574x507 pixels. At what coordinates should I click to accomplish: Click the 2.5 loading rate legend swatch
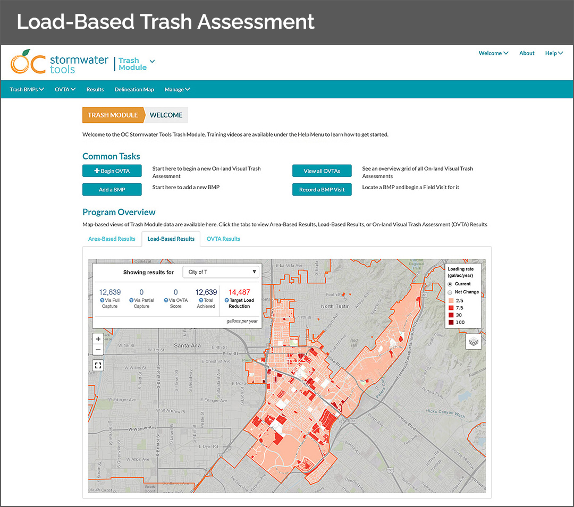point(451,301)
